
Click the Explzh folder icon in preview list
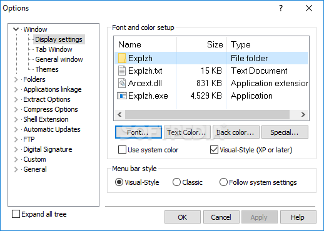pyautogui.click(x=122, y=58)
